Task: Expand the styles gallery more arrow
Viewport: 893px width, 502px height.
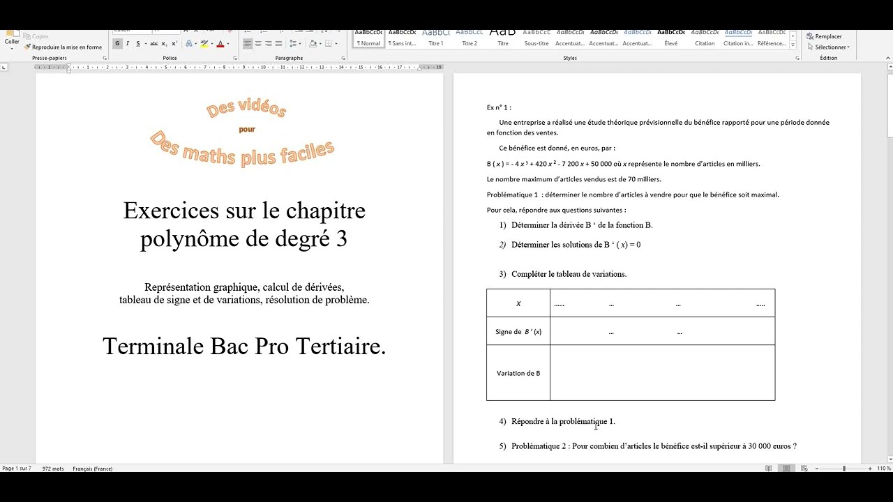Action: pos(793,45)
